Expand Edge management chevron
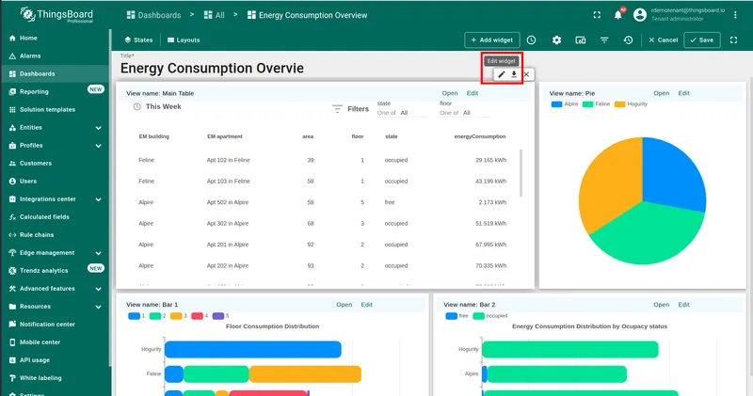753x396 pixels. pyautogui.click(x=99, y=253)
